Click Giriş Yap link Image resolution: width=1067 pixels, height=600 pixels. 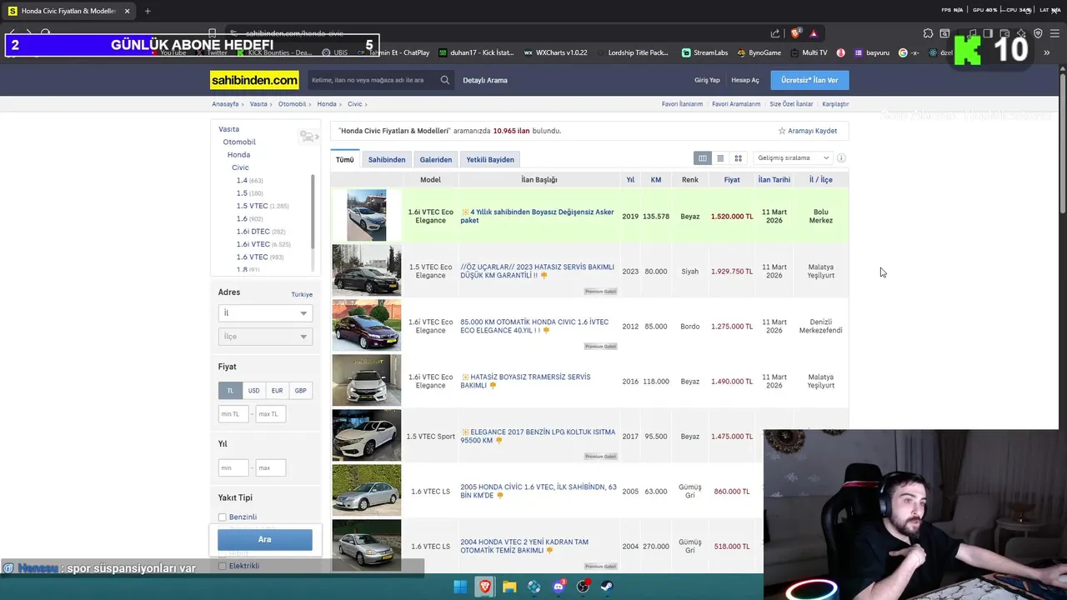coord(707,80)
